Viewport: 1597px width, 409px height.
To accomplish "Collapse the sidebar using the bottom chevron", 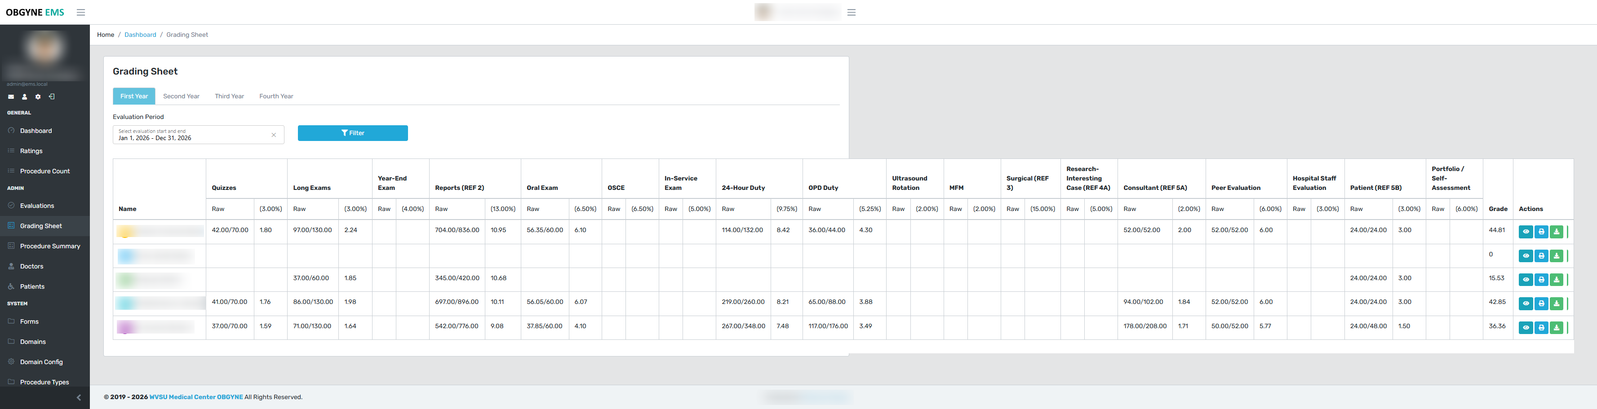I will (x=79, y=397).
